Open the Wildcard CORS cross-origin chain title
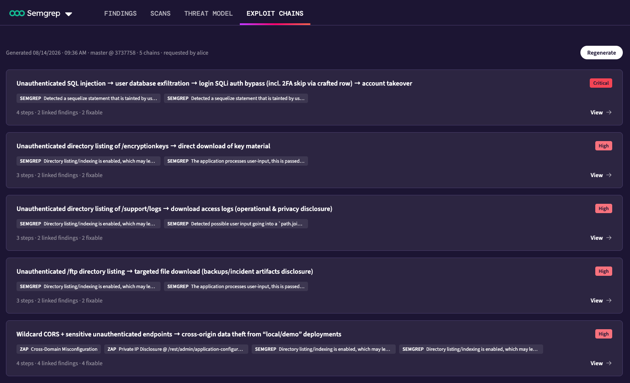 pyautogui.click(x=179, y=334)
